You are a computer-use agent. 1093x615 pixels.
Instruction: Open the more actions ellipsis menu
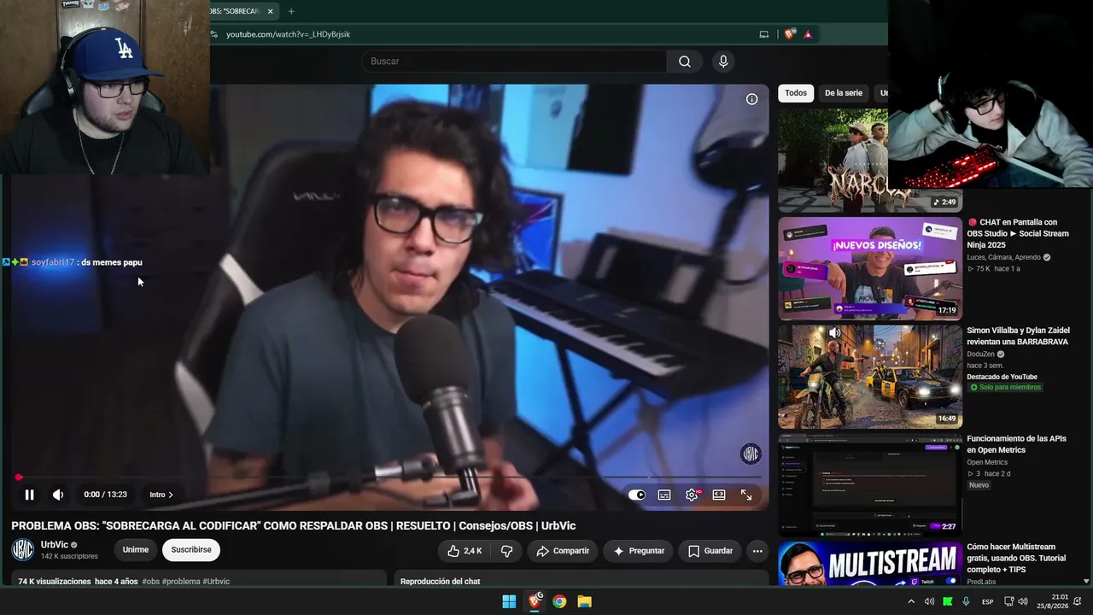point(757,551)
